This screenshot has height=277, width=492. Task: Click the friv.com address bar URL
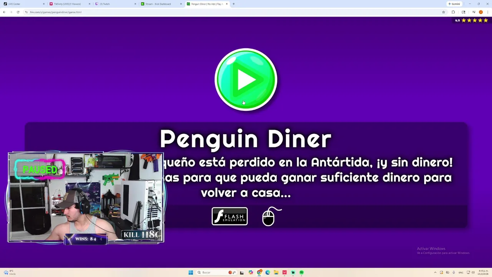(56, 12)
